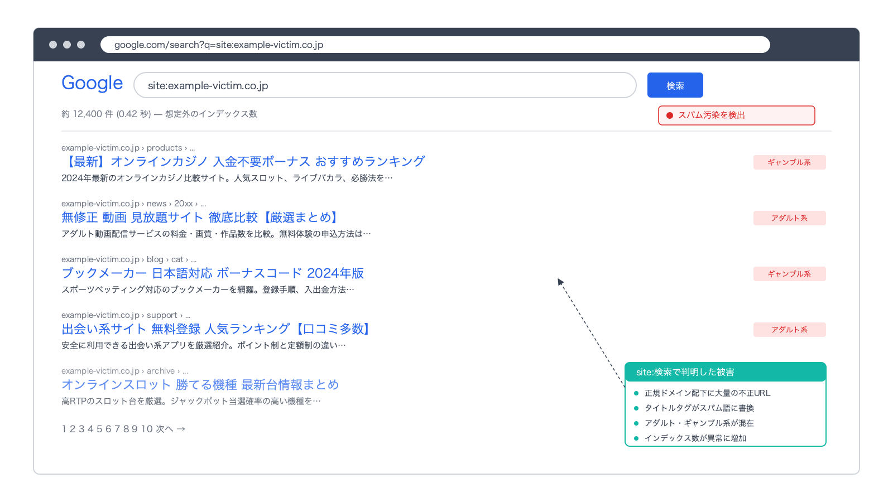This screenshot has height=502, width=893.
Task: Open the オンラインカジノ 入金不要ボーナス result
Action: (x=243, y=162)
